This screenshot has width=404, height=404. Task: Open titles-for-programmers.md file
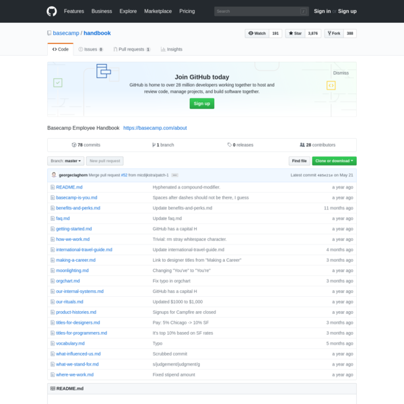[x=81, y=333]
